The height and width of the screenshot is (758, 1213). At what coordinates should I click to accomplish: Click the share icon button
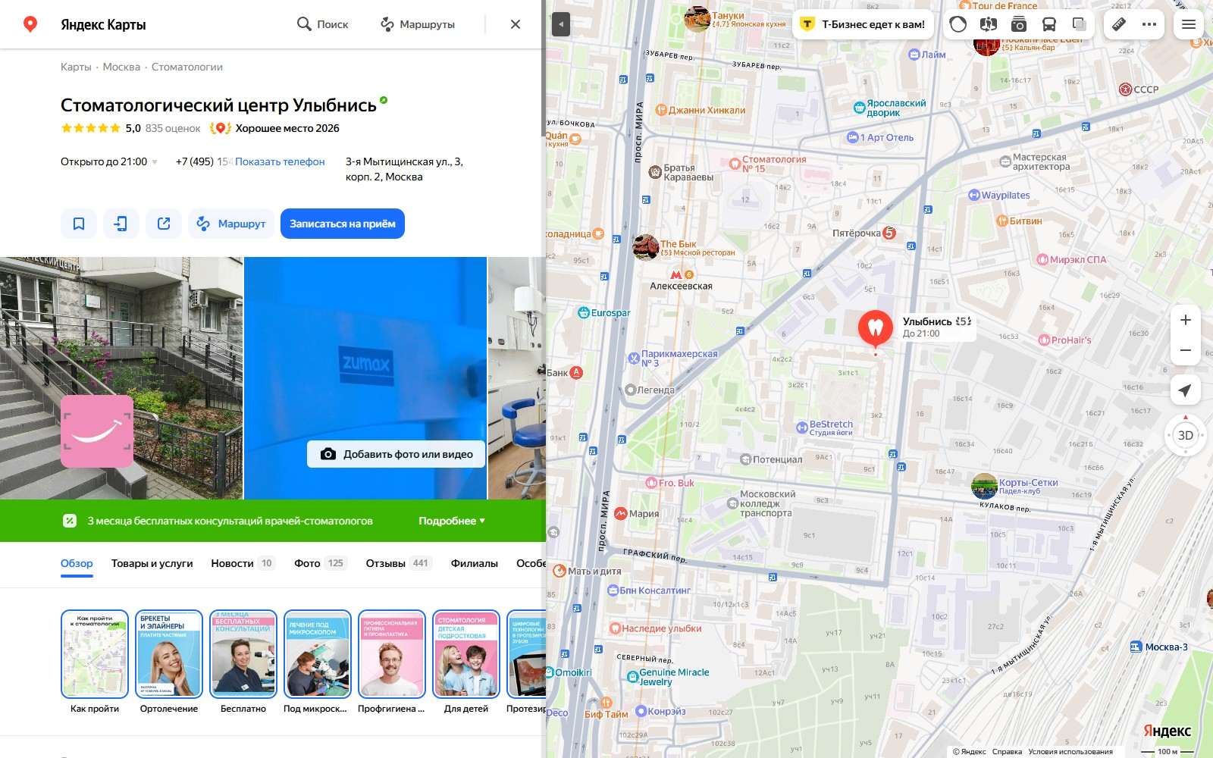click(164, 224)
